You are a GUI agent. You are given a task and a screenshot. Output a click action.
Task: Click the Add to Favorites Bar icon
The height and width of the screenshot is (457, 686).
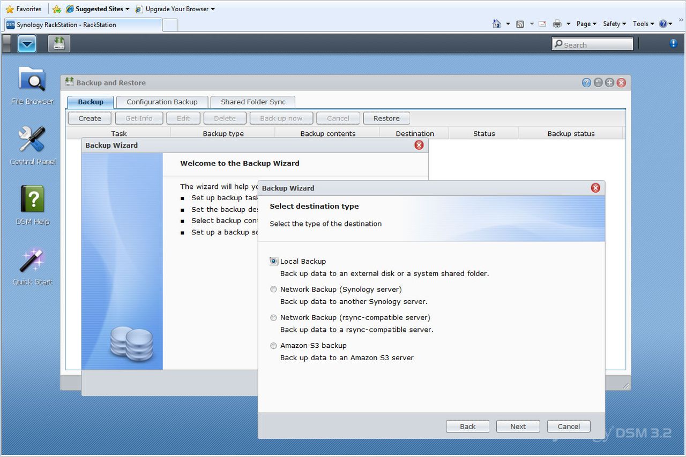tap(56, 9)
